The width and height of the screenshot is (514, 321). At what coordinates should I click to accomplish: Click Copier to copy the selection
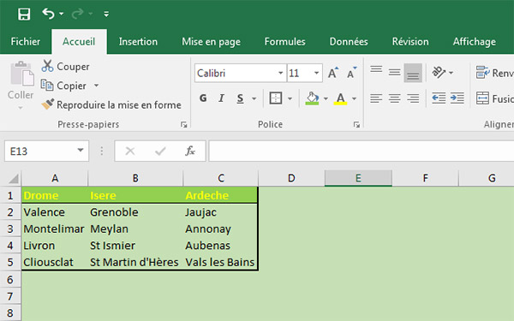[x=63, y=86]
